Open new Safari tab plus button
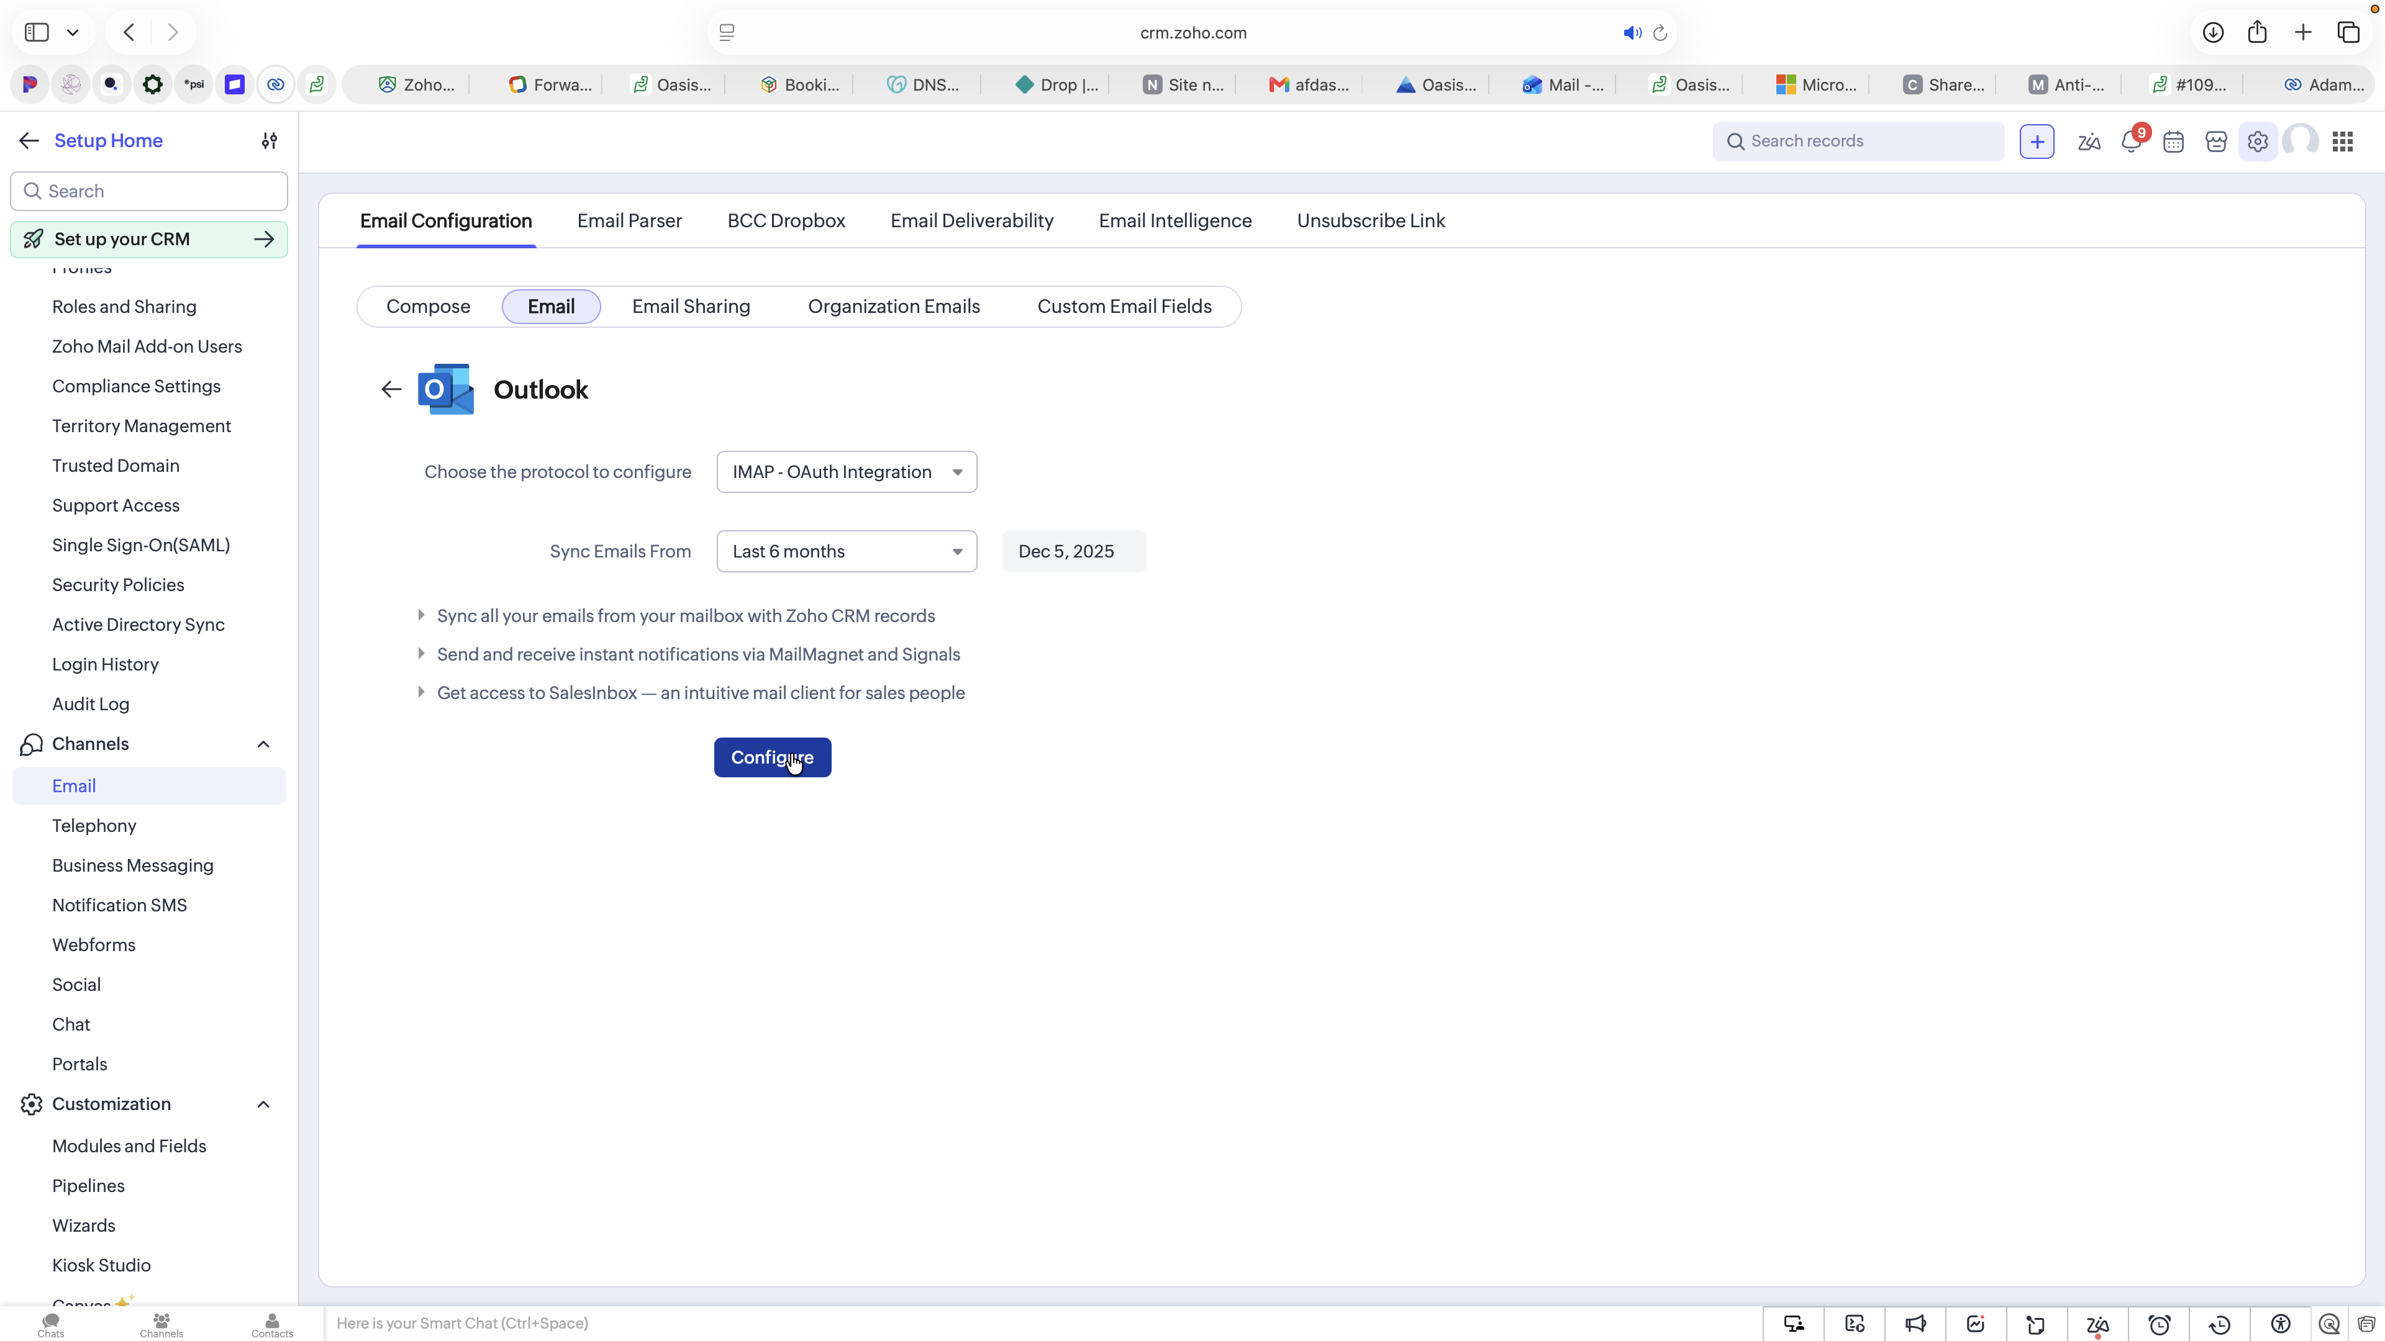The width and height of the screenshot is (2385, 1341). tap(2302, 32)
